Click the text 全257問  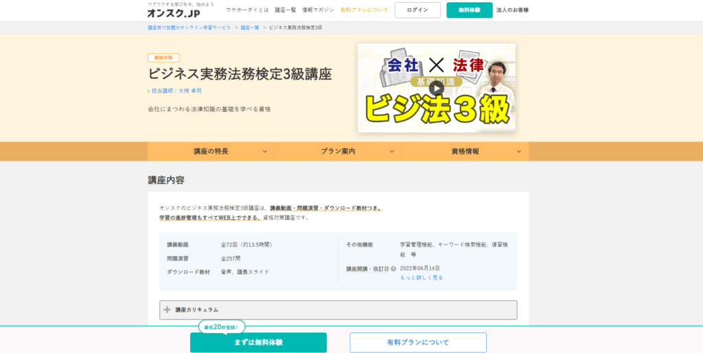(x=231, y=258)
